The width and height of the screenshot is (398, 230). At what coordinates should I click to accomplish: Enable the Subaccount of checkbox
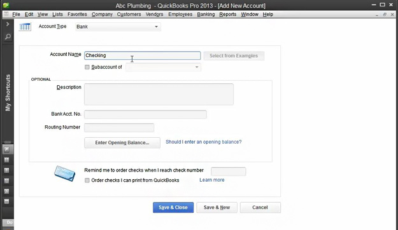point(87,67)
